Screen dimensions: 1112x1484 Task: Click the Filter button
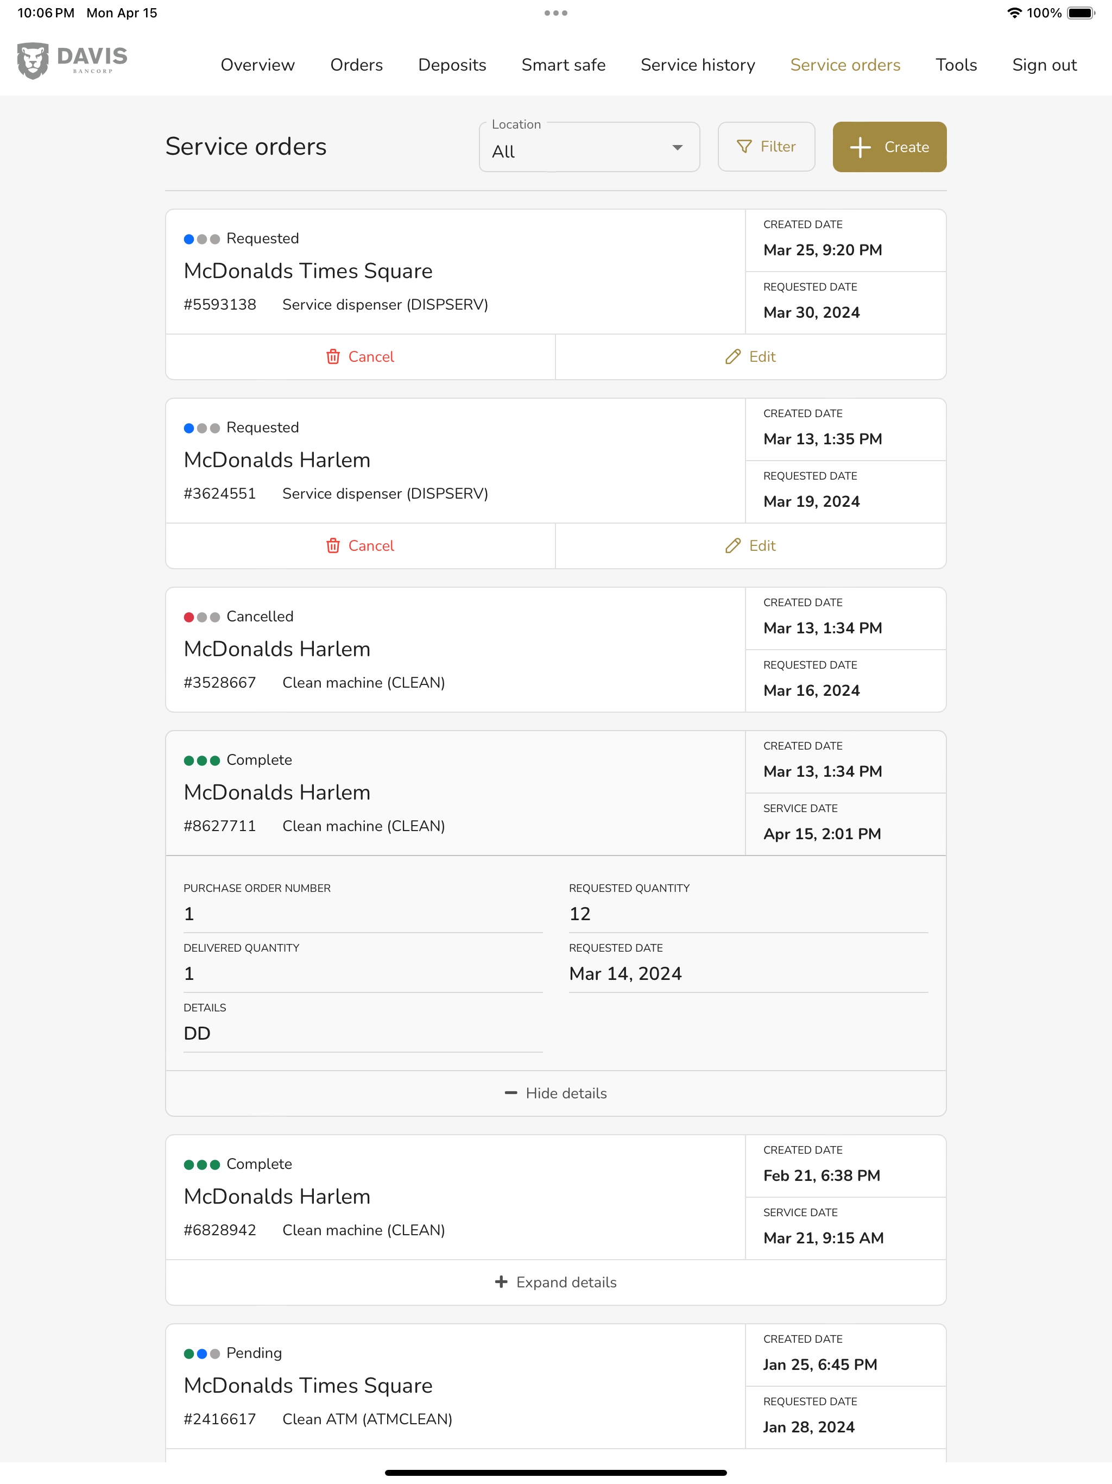[x=767, y=147]
